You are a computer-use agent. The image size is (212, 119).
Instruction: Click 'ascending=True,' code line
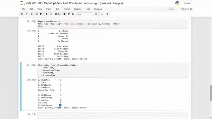pyautogui.click(x=51, y=70)
